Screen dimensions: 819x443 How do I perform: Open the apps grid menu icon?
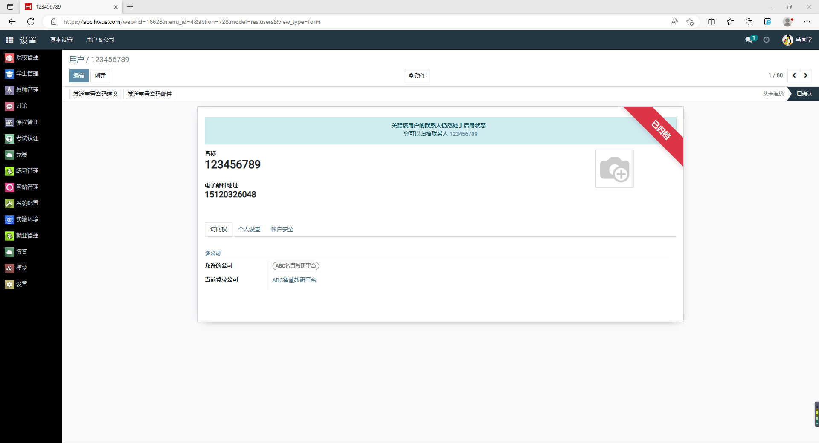point(9,40)
